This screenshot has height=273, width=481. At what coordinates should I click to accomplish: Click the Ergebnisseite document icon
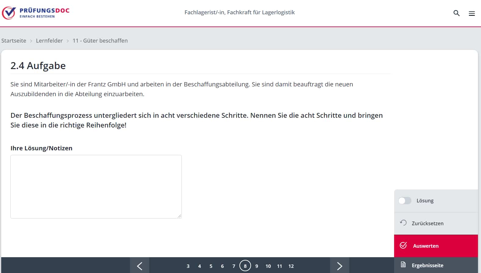[x=403, y=264]
